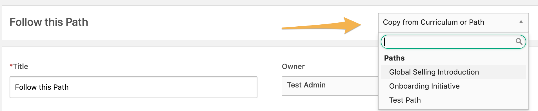
Task: Click the Owner field label
Action: [x=293, y=66]
